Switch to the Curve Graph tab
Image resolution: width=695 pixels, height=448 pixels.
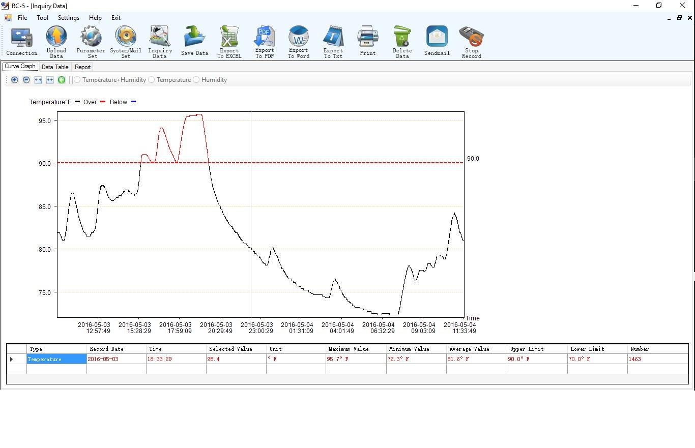pos(20,67)
